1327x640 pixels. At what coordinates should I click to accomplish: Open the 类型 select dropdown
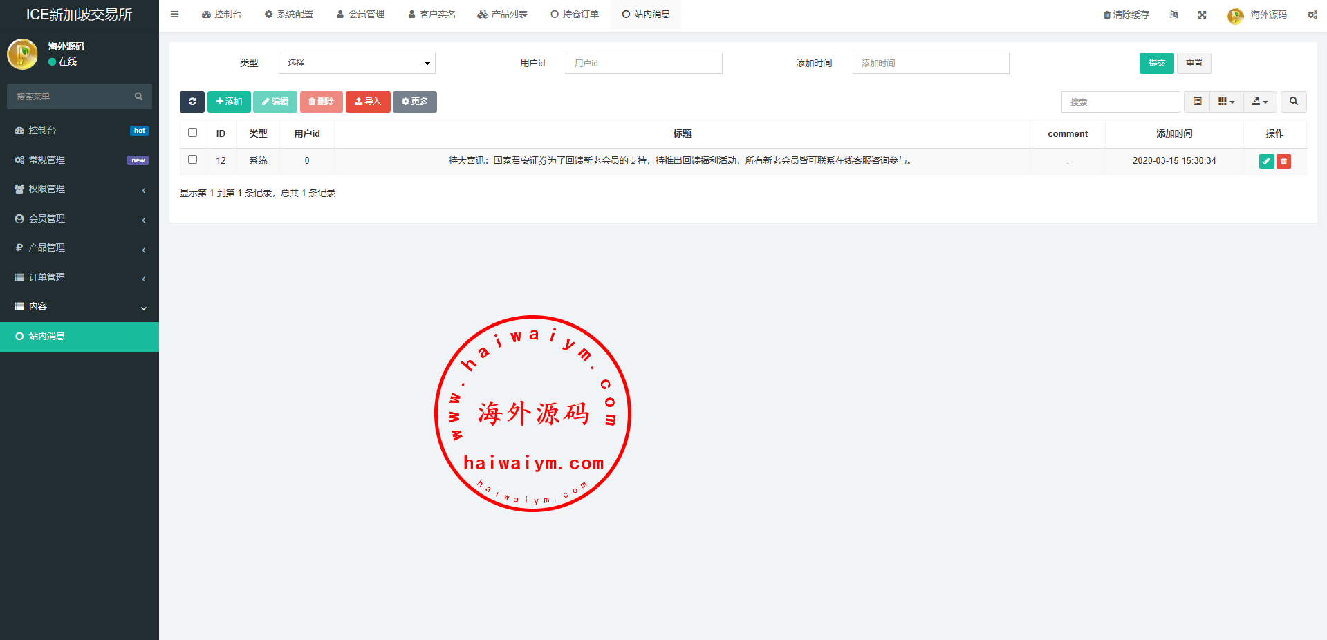pyautogui.click(x=357, y=63)
